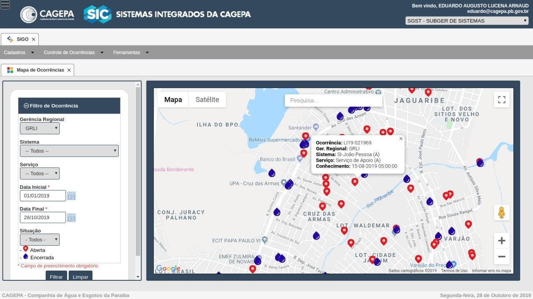Switch map to Satélite view

pos(207,100)
